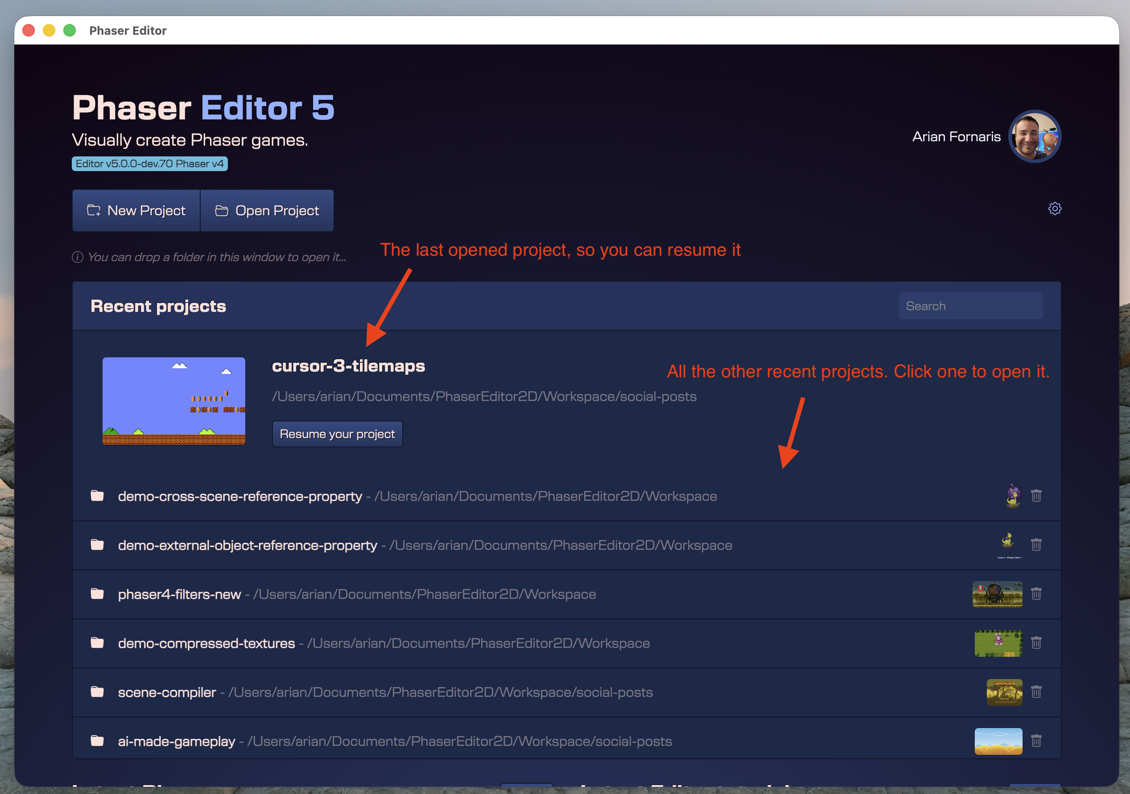Click folder icon of demo-cross-scene-reference-property

tap(98, 495)
